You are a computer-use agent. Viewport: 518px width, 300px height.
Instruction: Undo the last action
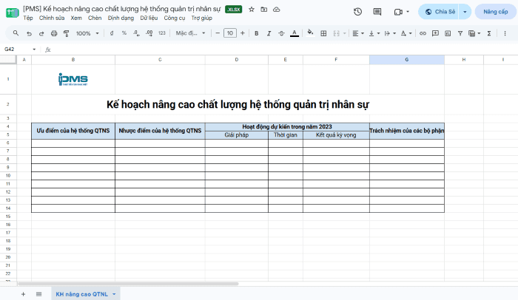(29, 33)
